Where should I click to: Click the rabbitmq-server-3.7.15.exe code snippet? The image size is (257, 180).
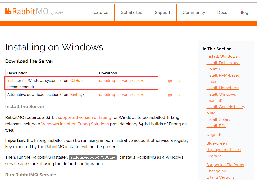tap(93, 158)
